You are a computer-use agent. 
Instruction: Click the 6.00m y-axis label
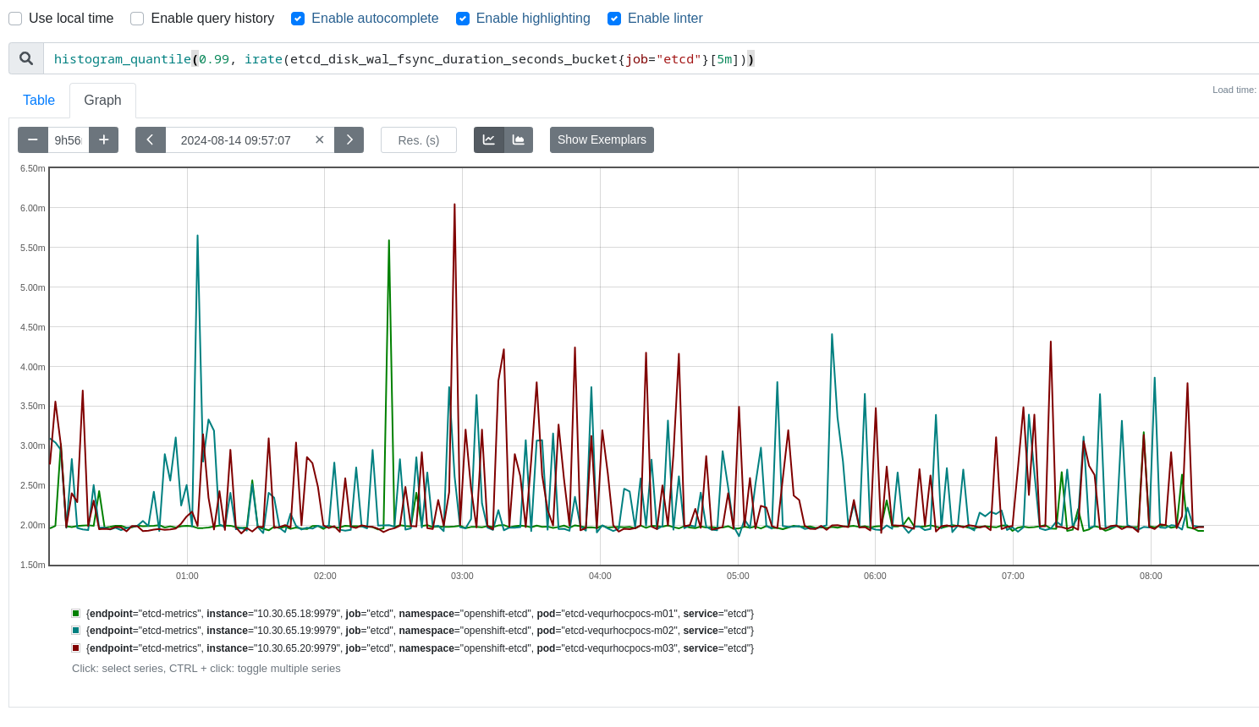click(x=33, y=208)
